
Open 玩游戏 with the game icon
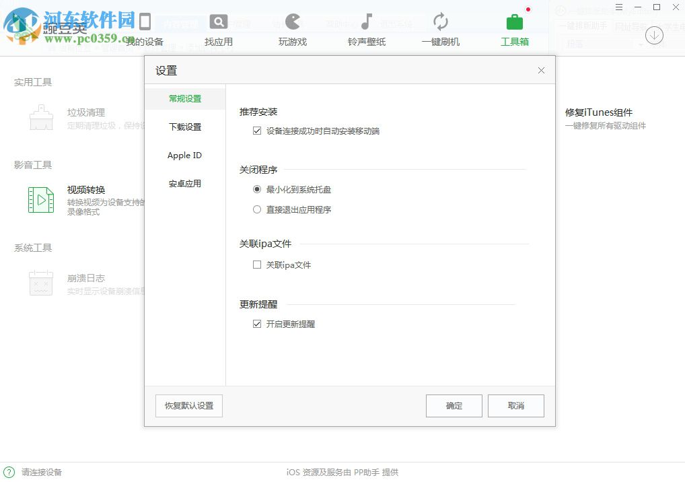(x=291, y=22)
